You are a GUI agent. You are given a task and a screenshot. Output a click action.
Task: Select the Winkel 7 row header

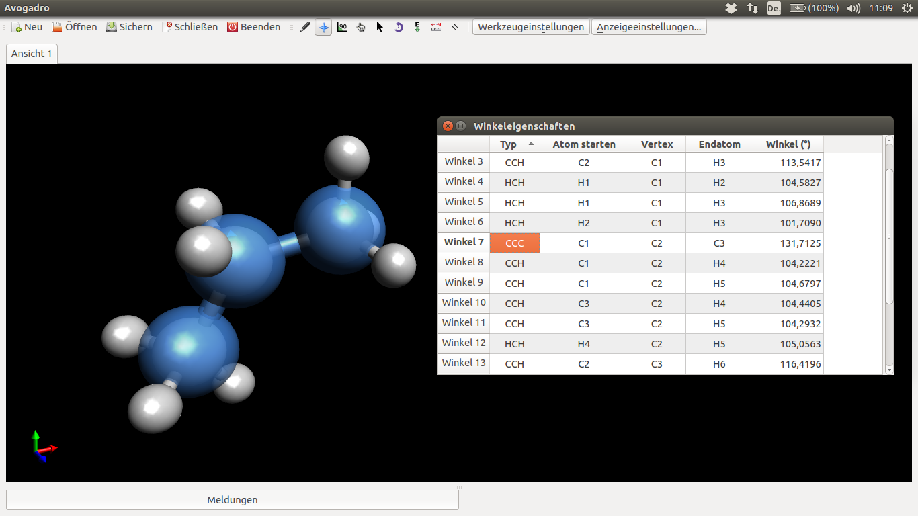[x=464, y=243]
